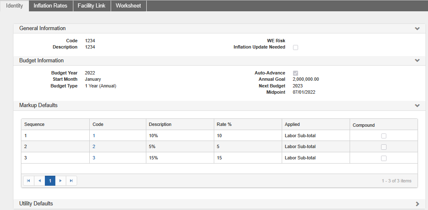Toggle Inflation Update Needed checkbox
This screenshot has width=428, height=210.
click(296, 47)
